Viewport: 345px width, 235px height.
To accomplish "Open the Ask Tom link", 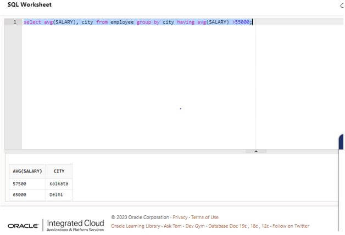I will click(172, 226).
